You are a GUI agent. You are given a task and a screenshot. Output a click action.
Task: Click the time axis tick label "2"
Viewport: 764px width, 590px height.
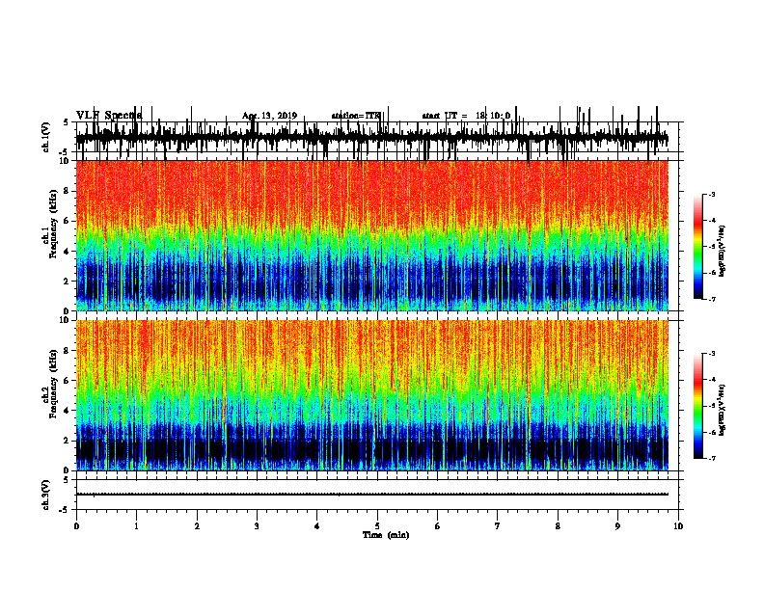(x=197, y=526)
